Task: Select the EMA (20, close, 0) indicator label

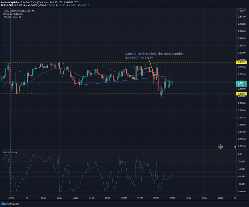Action: [12, 17]
